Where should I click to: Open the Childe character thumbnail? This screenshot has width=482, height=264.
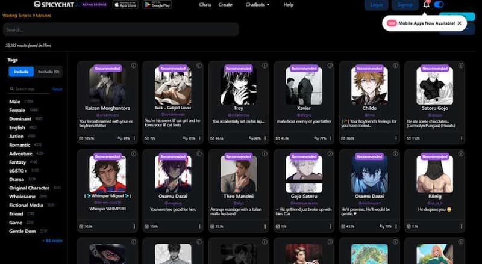[369, 86]
